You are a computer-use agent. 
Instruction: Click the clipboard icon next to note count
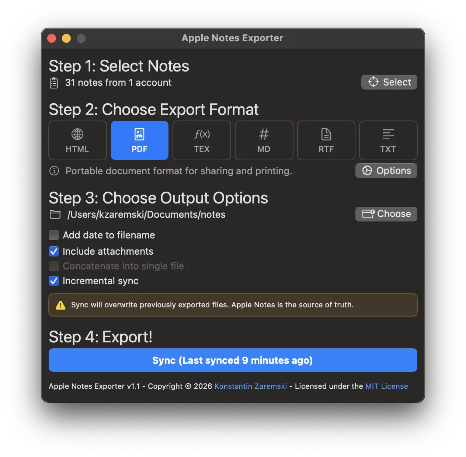[54, 83]
